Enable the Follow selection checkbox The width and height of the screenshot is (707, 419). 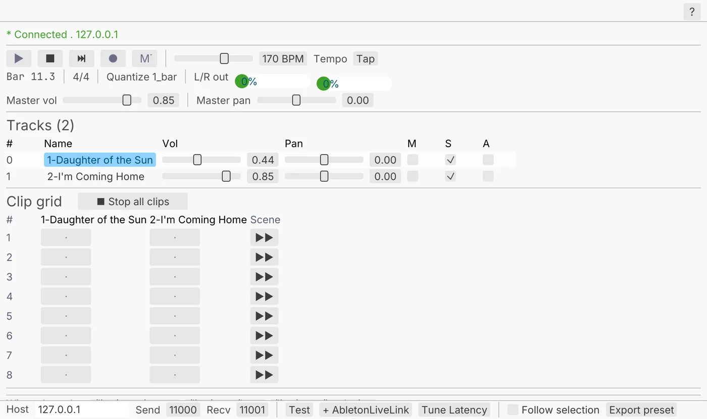coord(513,410)
